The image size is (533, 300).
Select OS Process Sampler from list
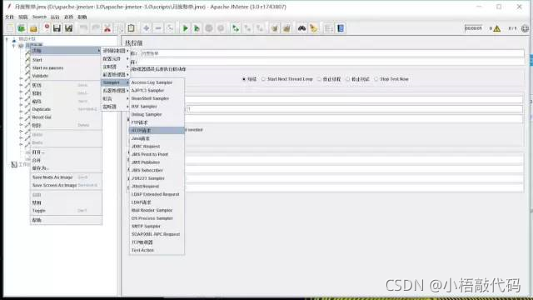(x=157, y=218)
